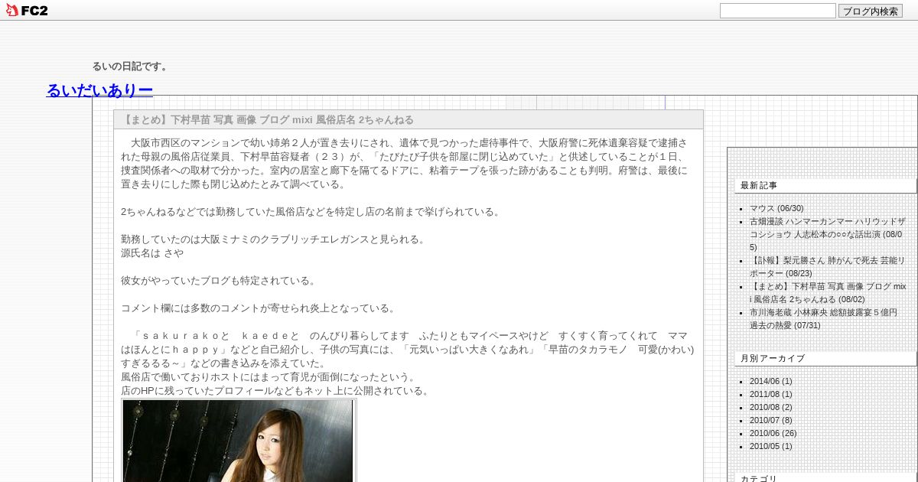Click the post photo thumbnail
Screen dimensions: 918x482
pos(238,441)
